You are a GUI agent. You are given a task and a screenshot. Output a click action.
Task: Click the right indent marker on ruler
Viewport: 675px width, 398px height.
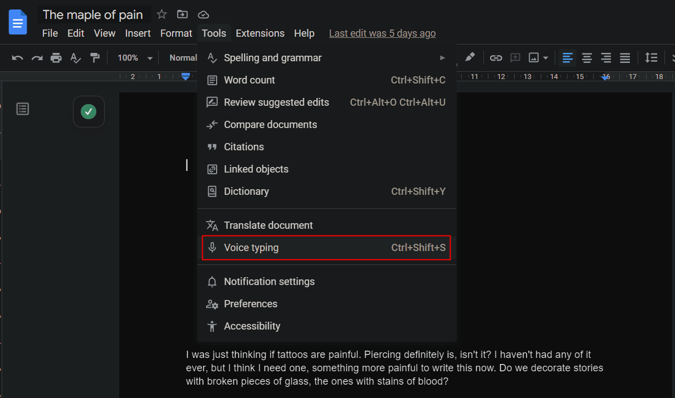tap(605, 77)
